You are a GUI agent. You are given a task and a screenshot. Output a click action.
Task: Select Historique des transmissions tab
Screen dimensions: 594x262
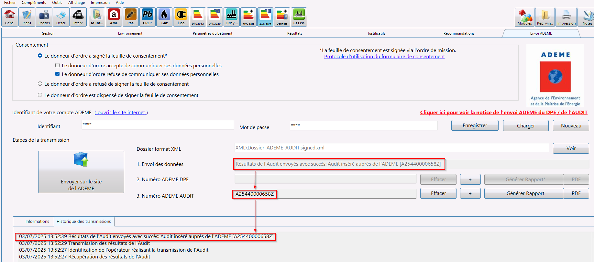[84, 222]
